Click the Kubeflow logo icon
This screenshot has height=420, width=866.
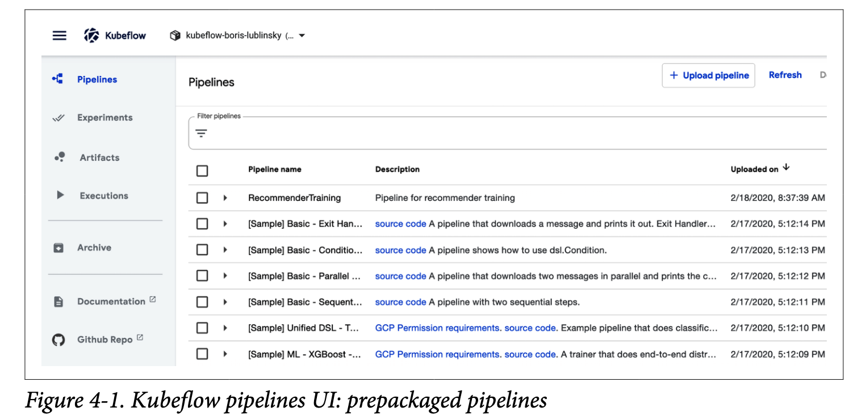point(91,35)
